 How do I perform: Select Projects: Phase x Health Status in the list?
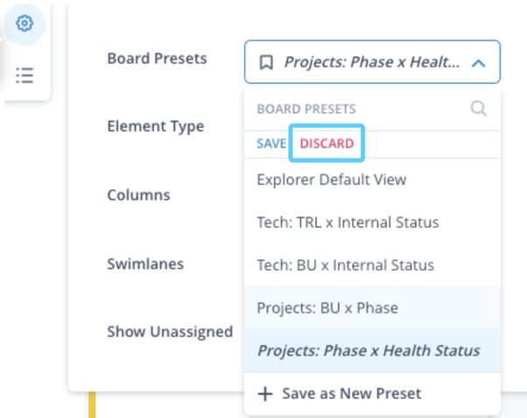click(368, 351)
